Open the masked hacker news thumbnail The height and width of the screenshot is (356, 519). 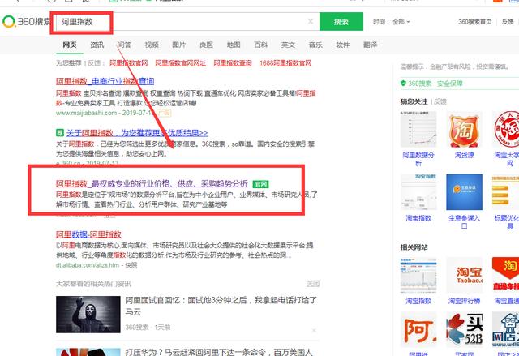[88, 315]
